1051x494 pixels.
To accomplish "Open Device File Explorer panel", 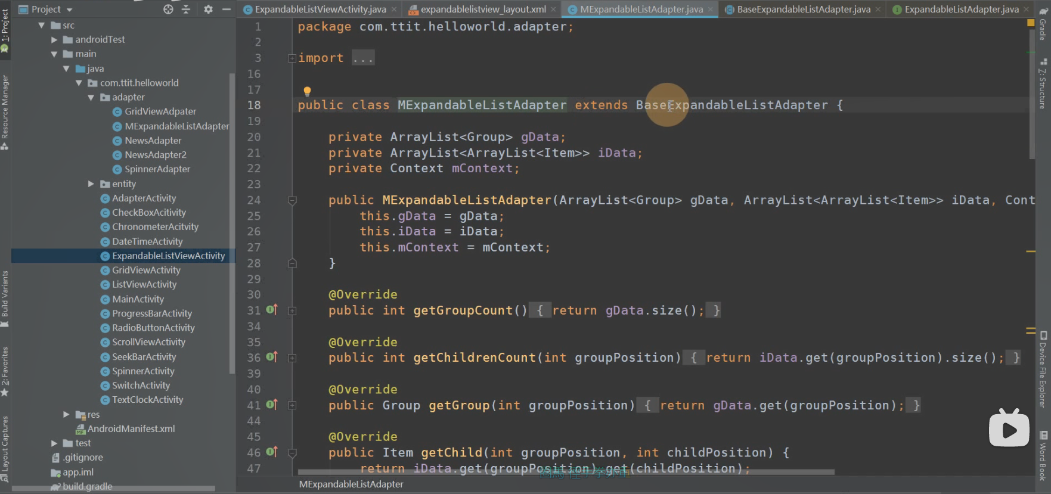I will [1043, 369].
